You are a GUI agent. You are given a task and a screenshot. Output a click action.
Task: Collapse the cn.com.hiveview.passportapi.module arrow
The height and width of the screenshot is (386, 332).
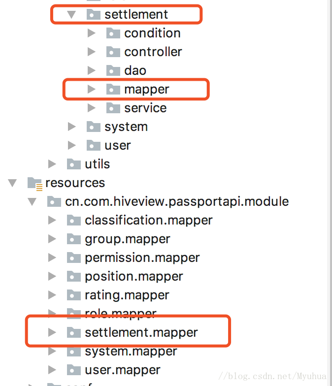point(32,202)
